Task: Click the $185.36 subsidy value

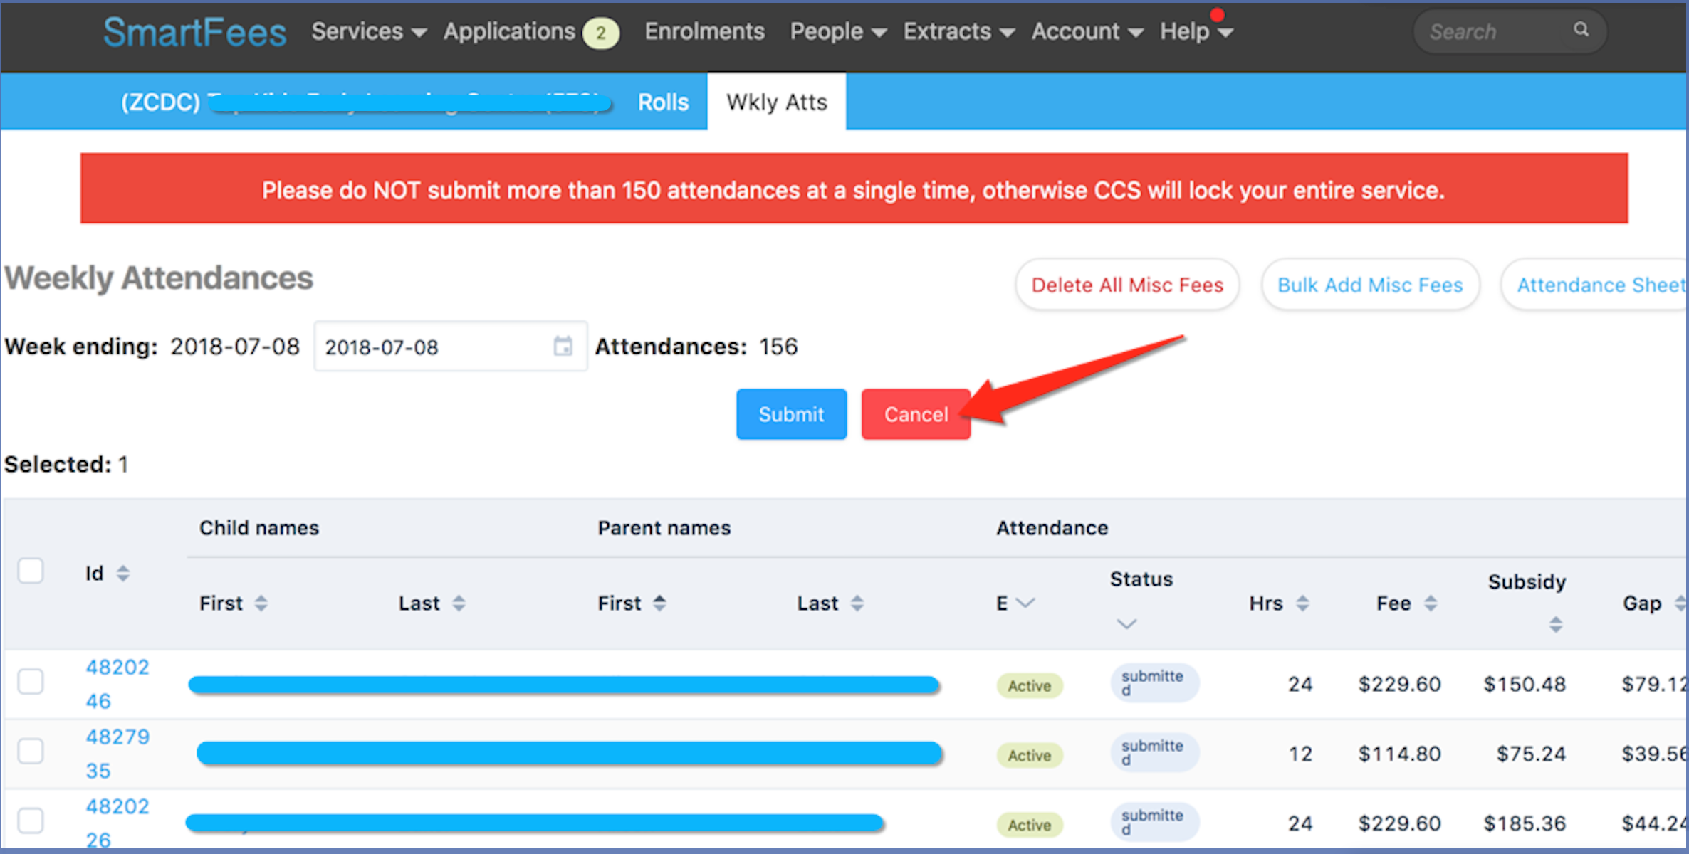Action: pos(1525,823)
